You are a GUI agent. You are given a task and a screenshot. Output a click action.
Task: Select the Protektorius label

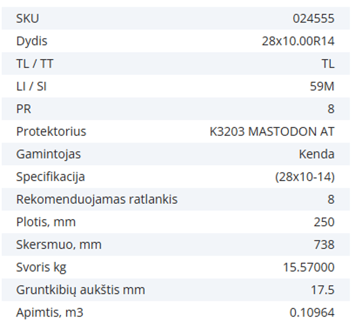[x=51, y=131]
